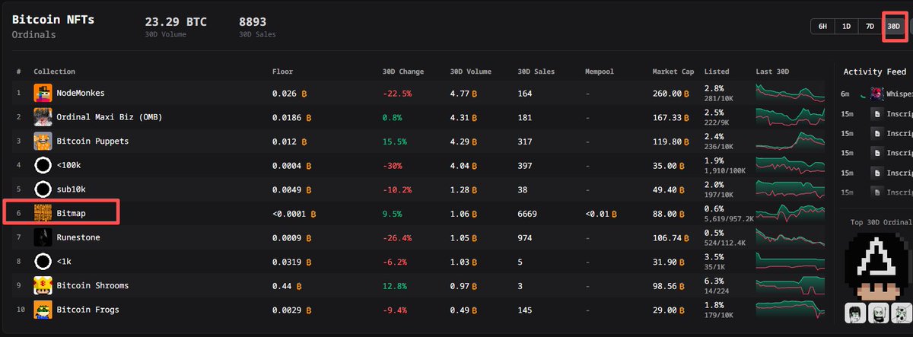The width and height of the screenshot is (913, 337).
Task: Click the <1k collection ring icon
Action: click(43, 262)
